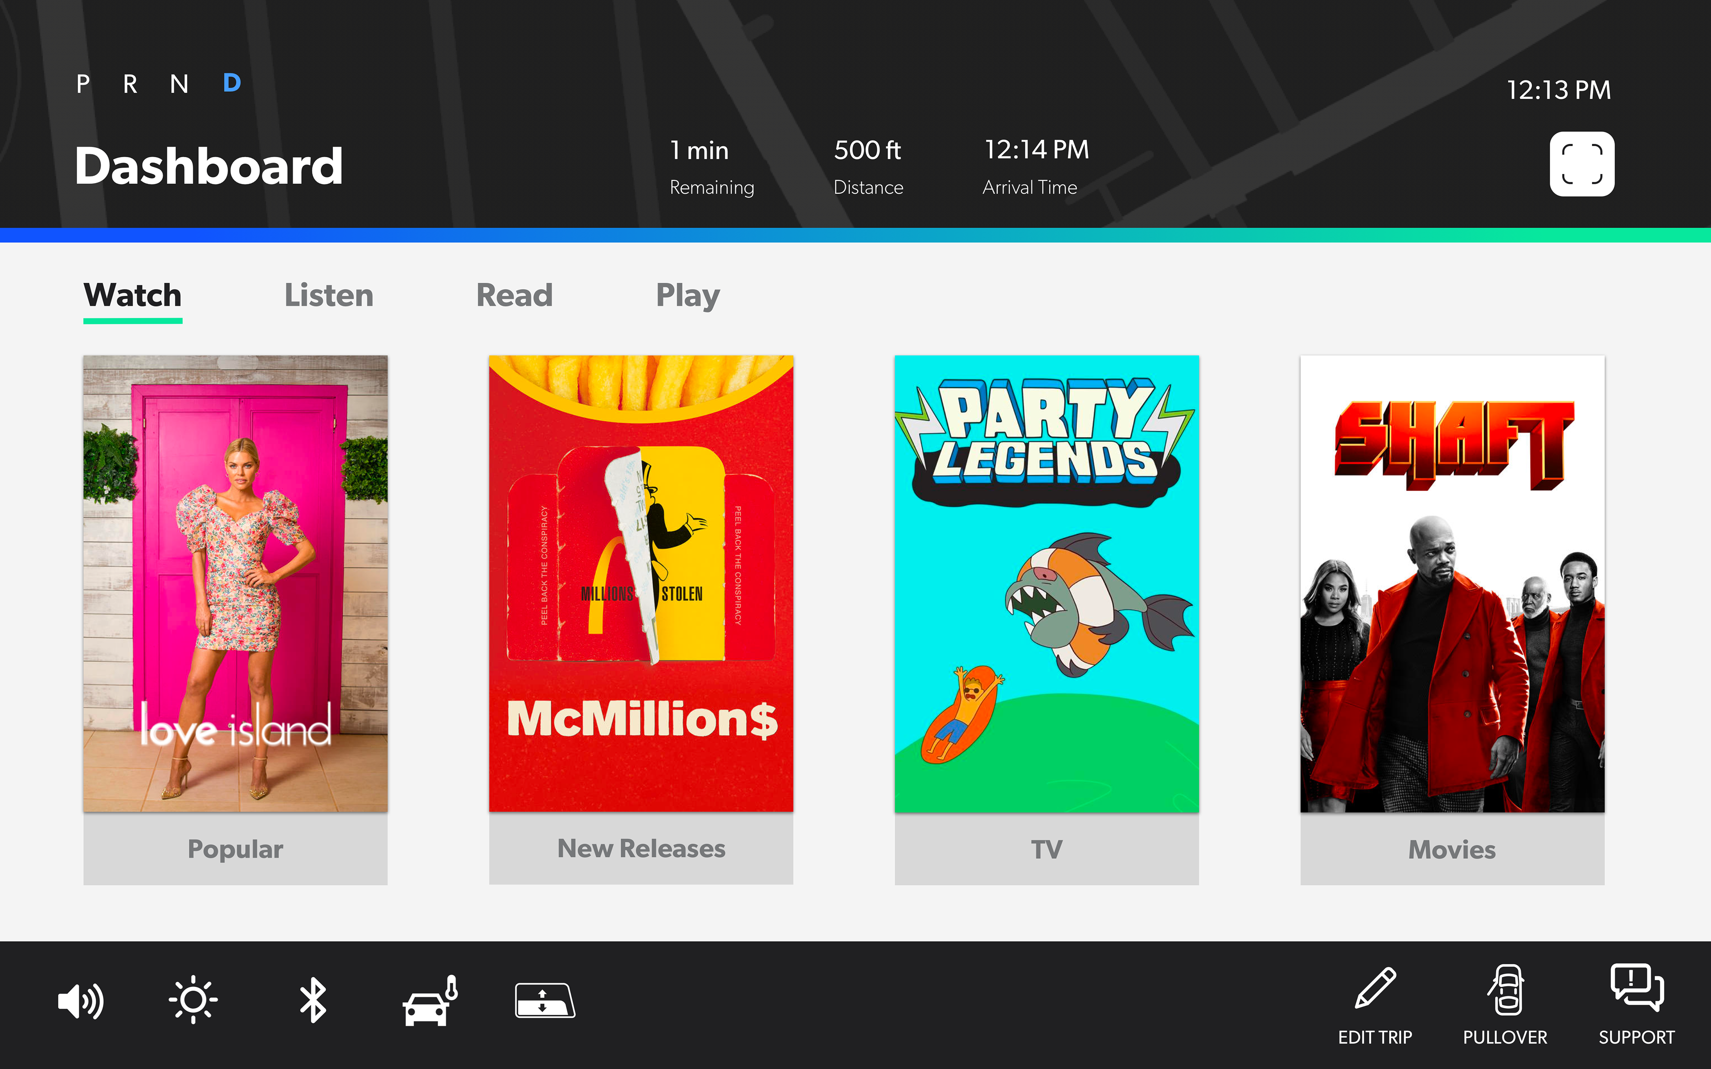Select the Party Legends poster
The height and width of the screenshot is (1069, 1711).
click(1047, 584)
